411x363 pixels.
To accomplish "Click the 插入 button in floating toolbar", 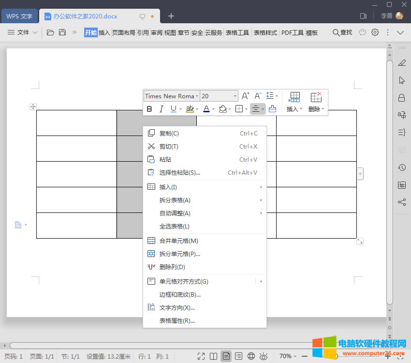I will [294, 102].
